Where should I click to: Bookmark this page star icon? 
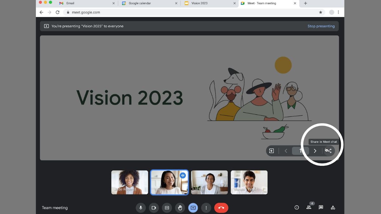tap(321, 12)
